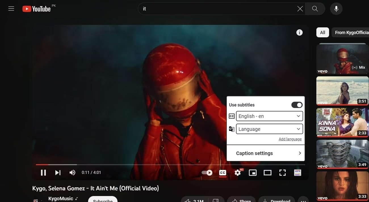369x202 pixels.
Task: Open the hamburger guide menu
Action: pyautogui.click(x=11, y=9)
